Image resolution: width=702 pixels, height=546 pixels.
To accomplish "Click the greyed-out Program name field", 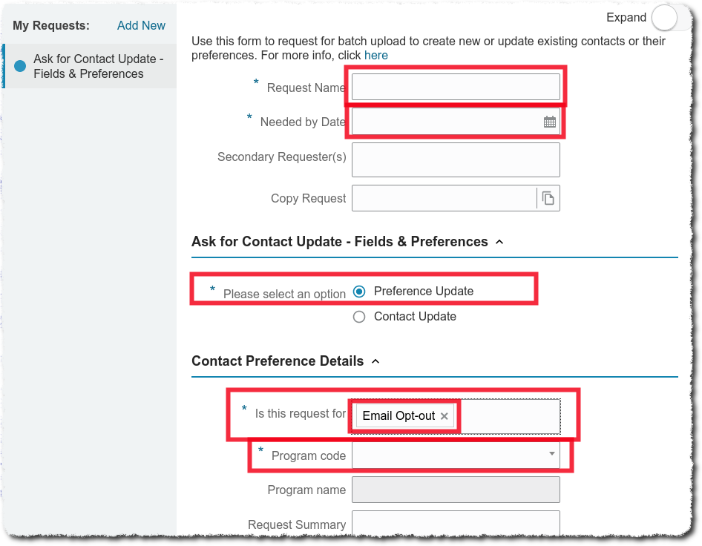I will [455, 490].
